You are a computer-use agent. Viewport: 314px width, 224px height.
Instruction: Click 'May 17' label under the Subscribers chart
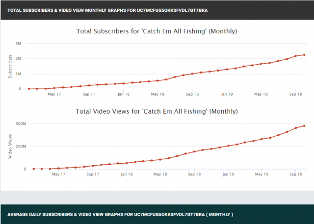(x=54, y=94)
